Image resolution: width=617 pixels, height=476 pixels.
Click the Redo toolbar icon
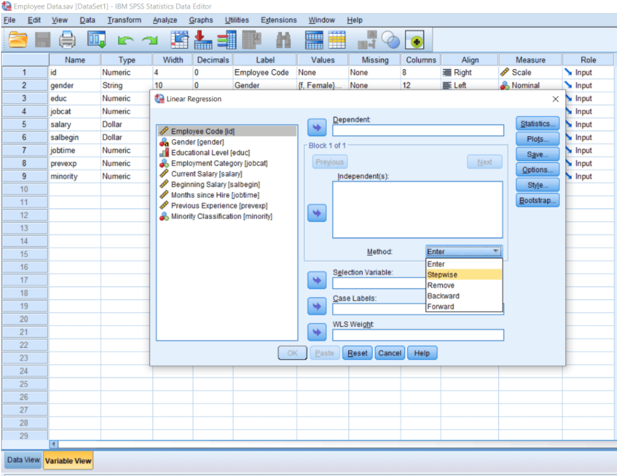coord(149,40)
